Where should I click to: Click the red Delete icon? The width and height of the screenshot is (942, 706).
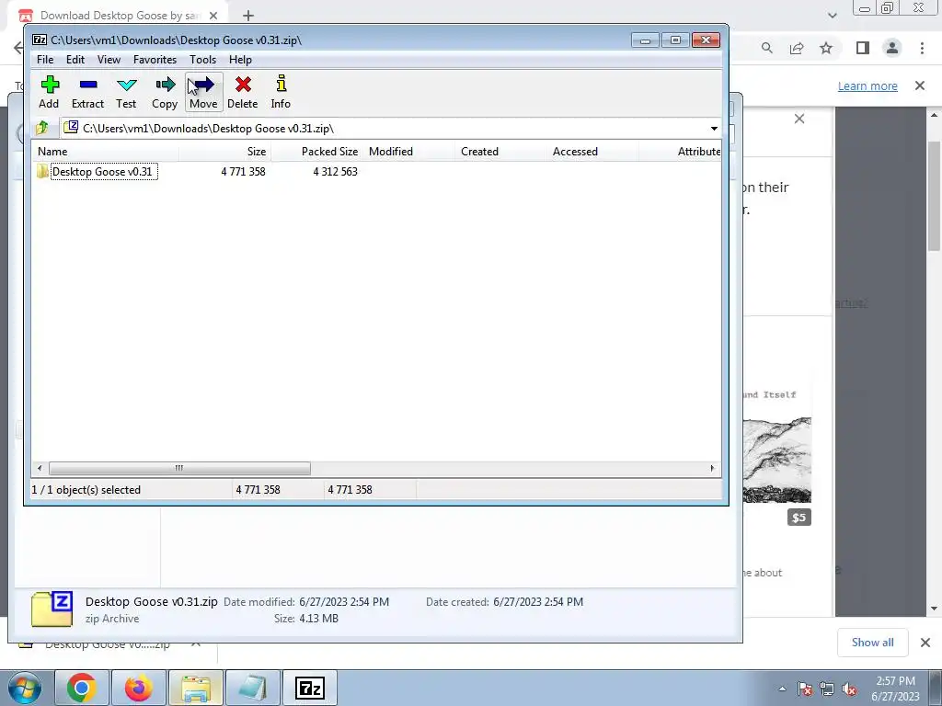point(243,92)
